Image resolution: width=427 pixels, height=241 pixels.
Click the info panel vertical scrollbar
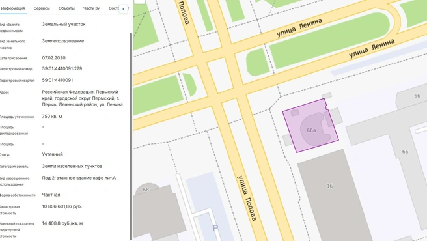coord(131,136)
